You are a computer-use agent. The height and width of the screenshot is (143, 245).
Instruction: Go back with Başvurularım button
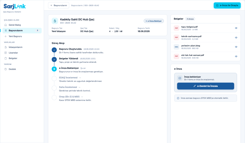[x=59, y=5]
